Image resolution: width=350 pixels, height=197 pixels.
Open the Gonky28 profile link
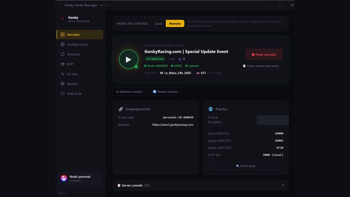pyautogui.click(x=76, y=181)
